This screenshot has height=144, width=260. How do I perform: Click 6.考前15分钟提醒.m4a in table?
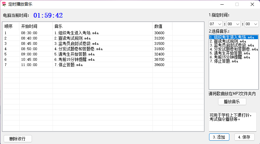(75, 59)
